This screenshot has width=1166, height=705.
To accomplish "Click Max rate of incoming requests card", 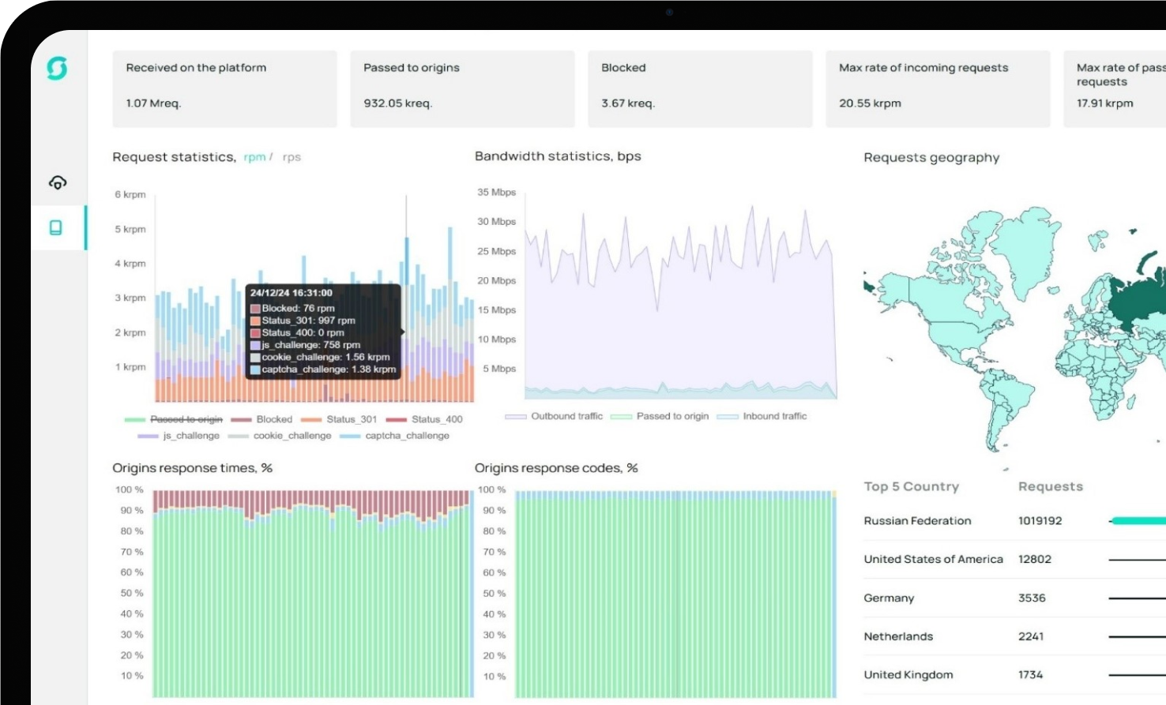I will click(938, 89).
